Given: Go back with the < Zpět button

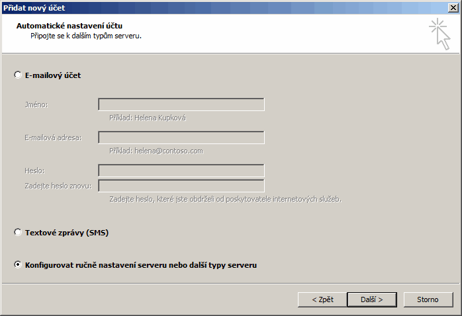Looking at the screenshot, I should (322, 299).
